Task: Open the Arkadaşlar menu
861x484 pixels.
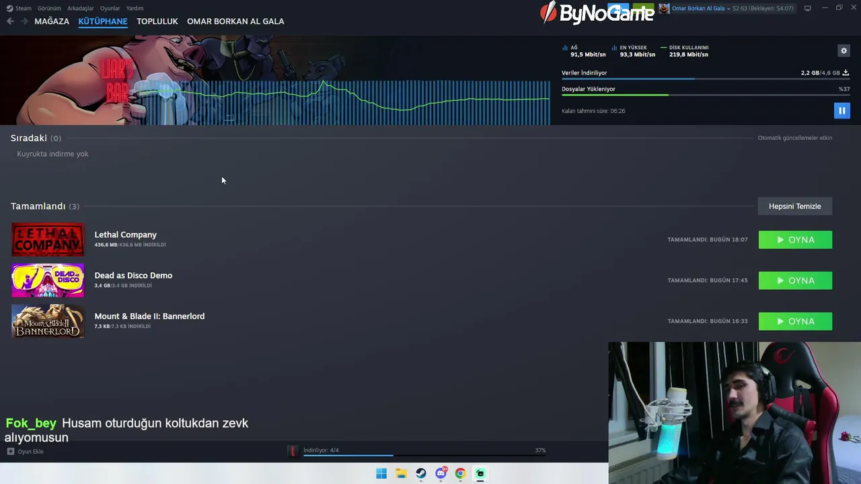Action: [81, 8]
